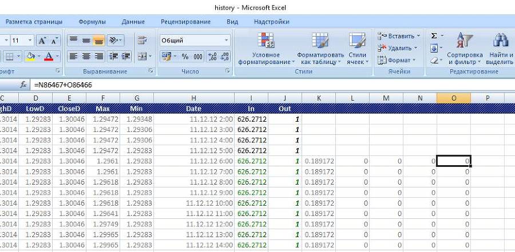The width and height of the screenshot is (515, 252).
Task: Click the fx insert function button
Action: coord(23,85)
